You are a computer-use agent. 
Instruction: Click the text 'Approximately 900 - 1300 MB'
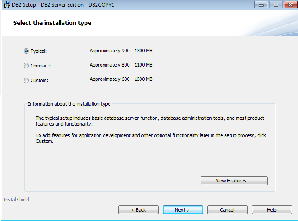coord(121,51)
